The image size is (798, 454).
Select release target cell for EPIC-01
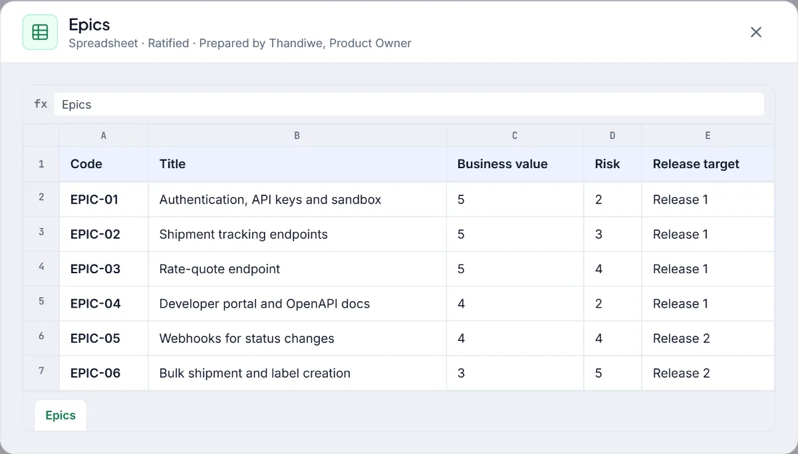[x=708, y=199]
